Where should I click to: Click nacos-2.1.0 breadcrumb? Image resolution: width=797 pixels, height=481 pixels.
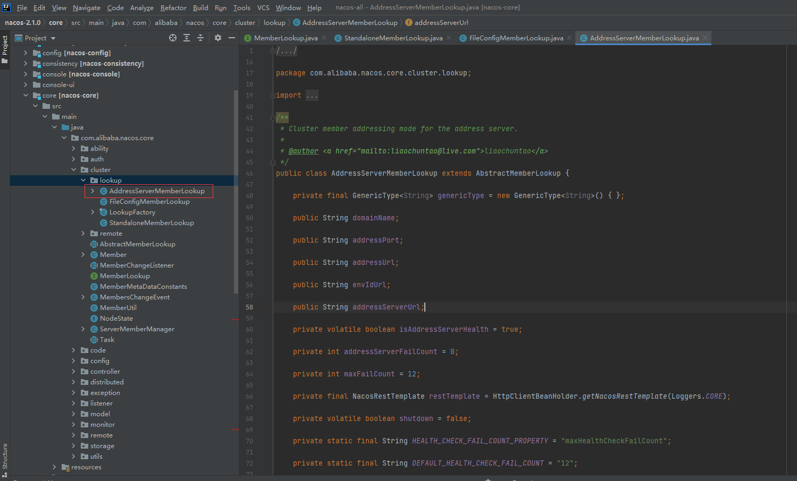pos(22,22)
